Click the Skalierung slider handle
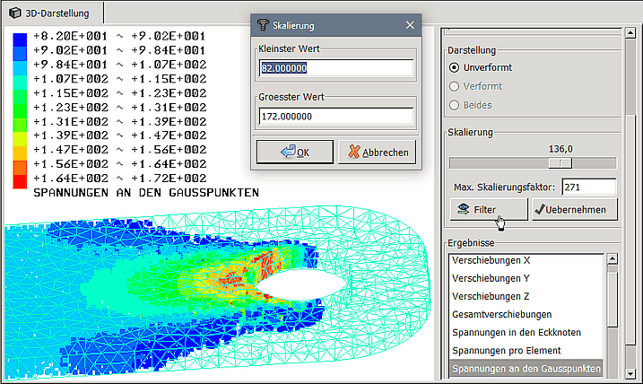This screenshot has width=643, height=384. point(561,162)
